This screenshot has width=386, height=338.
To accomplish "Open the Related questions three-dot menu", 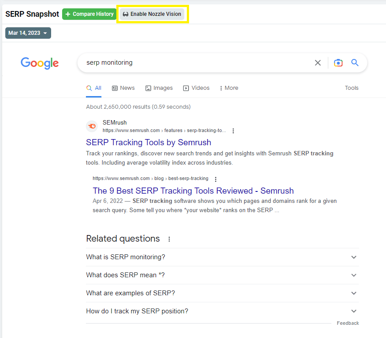I will coord(169,239).
